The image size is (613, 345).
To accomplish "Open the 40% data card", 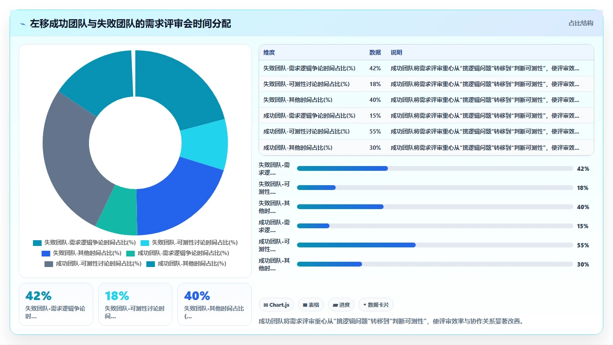I will [215, 304].
